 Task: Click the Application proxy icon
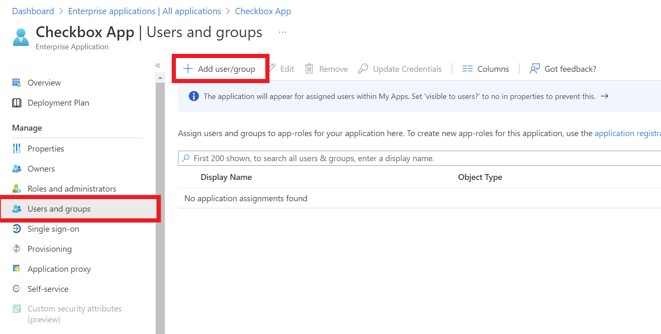(17, 269)
